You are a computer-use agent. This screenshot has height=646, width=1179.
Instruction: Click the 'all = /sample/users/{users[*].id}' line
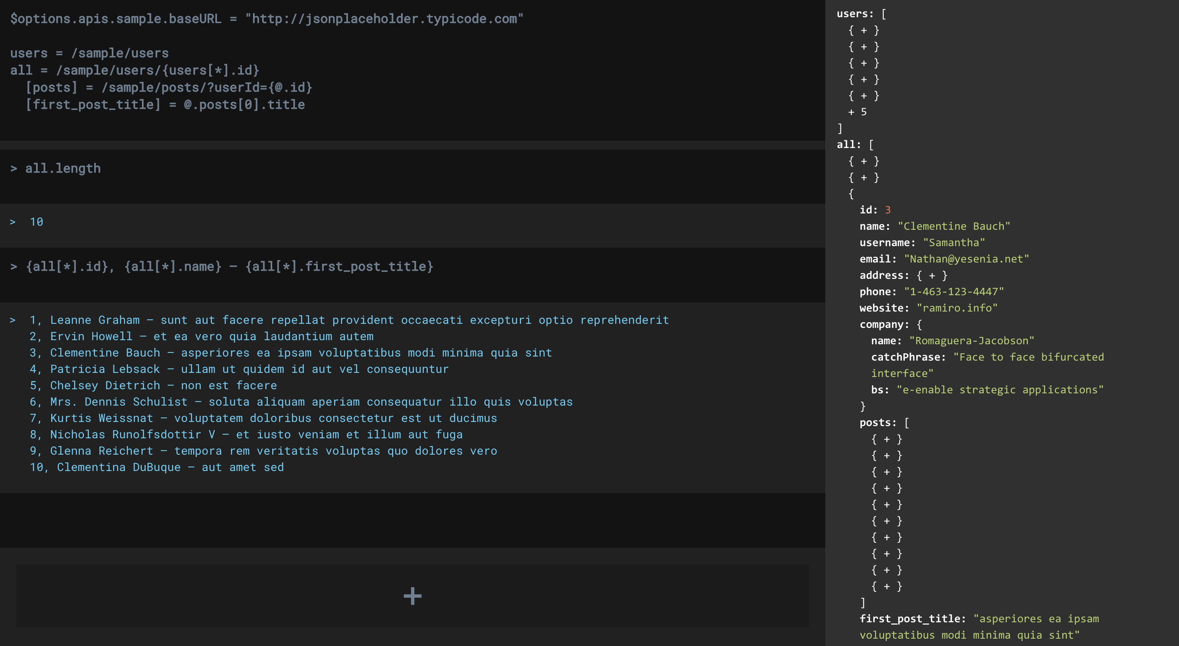(135, 70)
